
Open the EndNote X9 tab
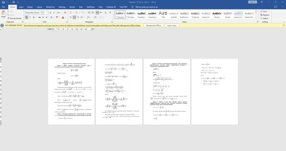tap(111, 7)
